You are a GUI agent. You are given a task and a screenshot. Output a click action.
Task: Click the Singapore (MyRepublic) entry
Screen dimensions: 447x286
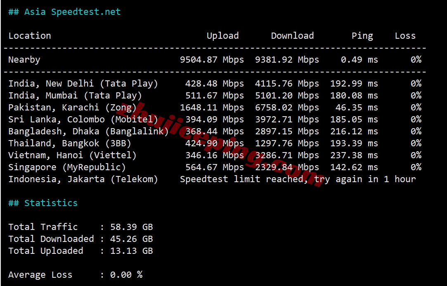(67, 167)
